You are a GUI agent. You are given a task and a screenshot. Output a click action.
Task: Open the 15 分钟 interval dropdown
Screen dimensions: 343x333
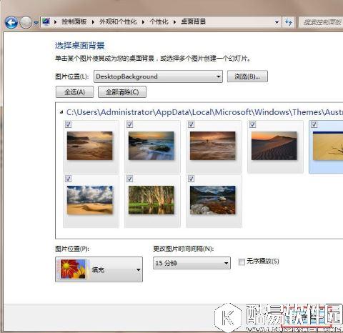[x=192, y=263]
